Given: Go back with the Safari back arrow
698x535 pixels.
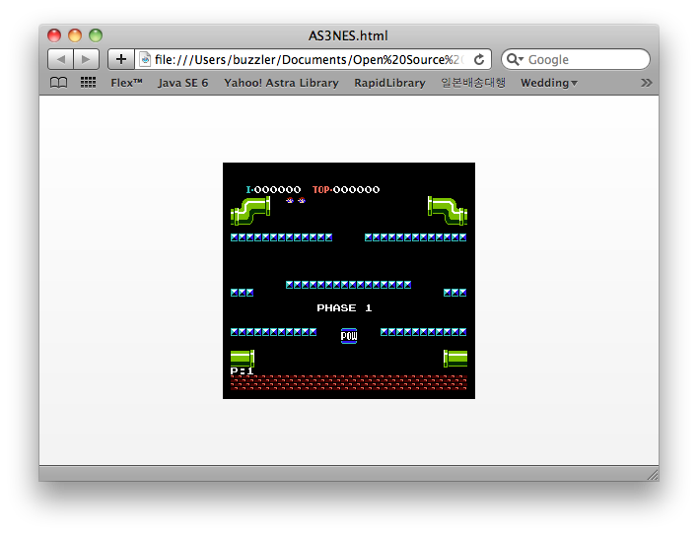Looking at the screenshot, I should (60, 59).
